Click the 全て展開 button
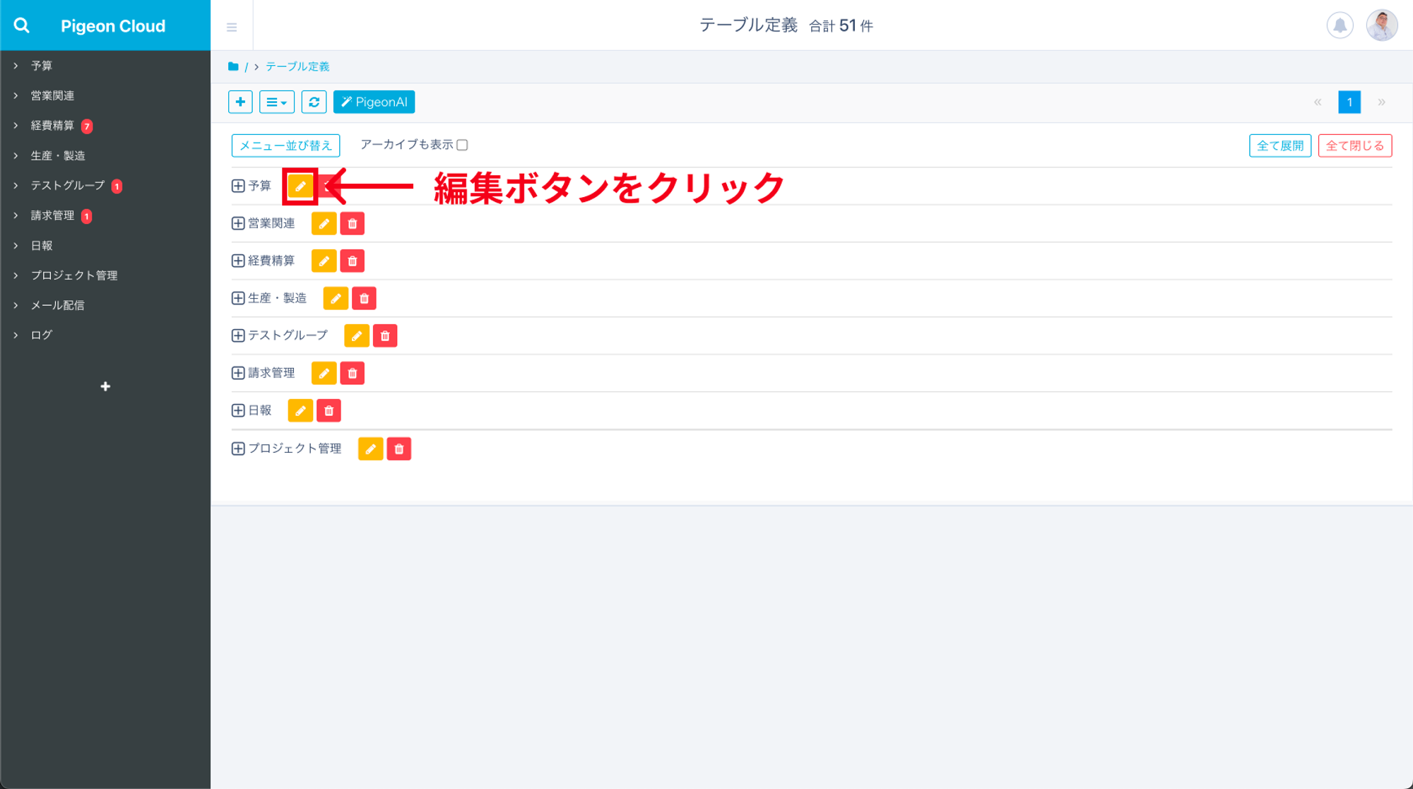The height and width of the screenshot is (789, 1413). [x=1279, y=146]
